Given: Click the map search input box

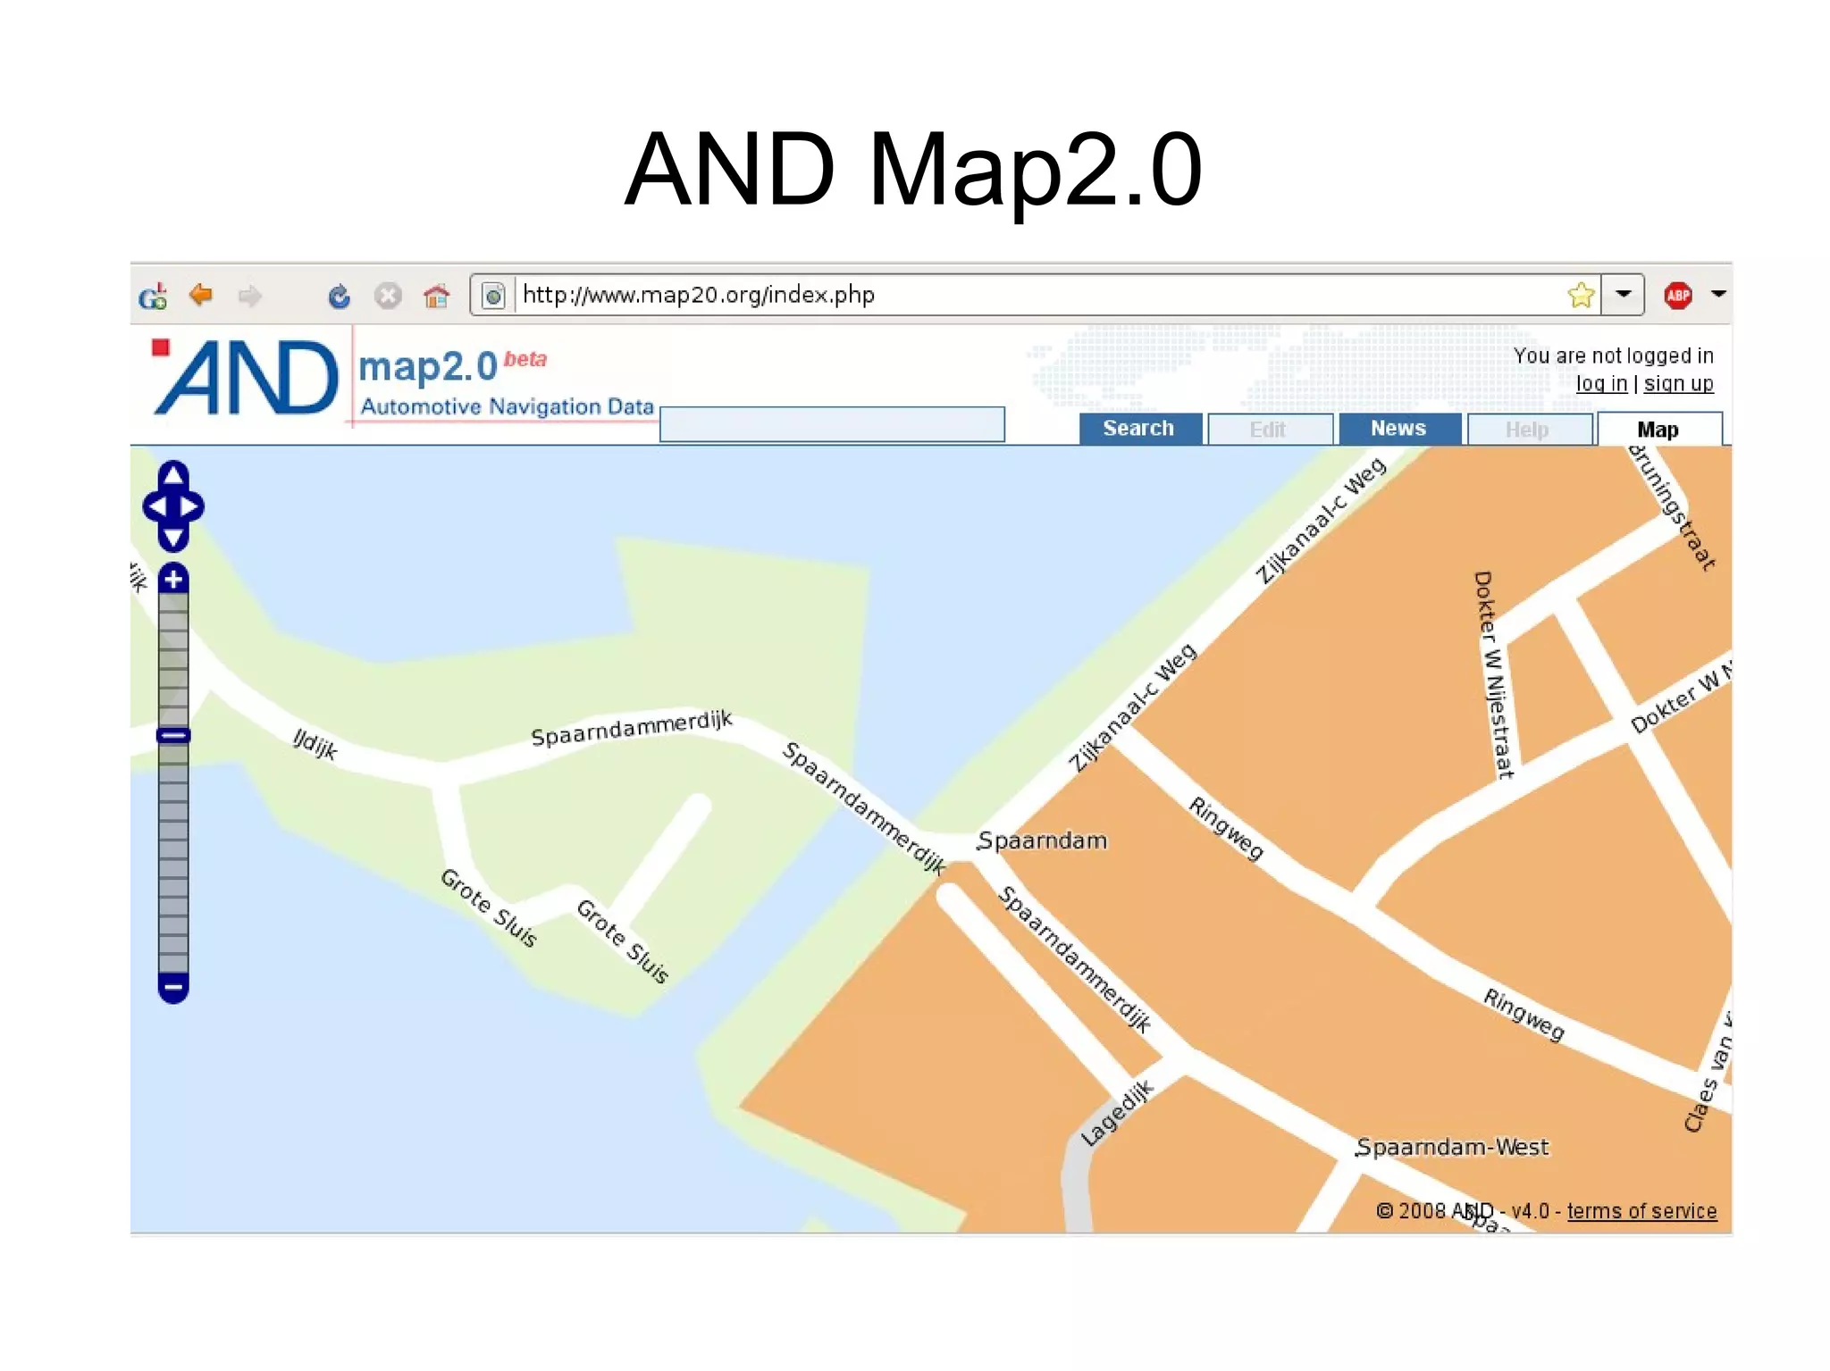Looking at the screenshot, I should tap(832, 424).
